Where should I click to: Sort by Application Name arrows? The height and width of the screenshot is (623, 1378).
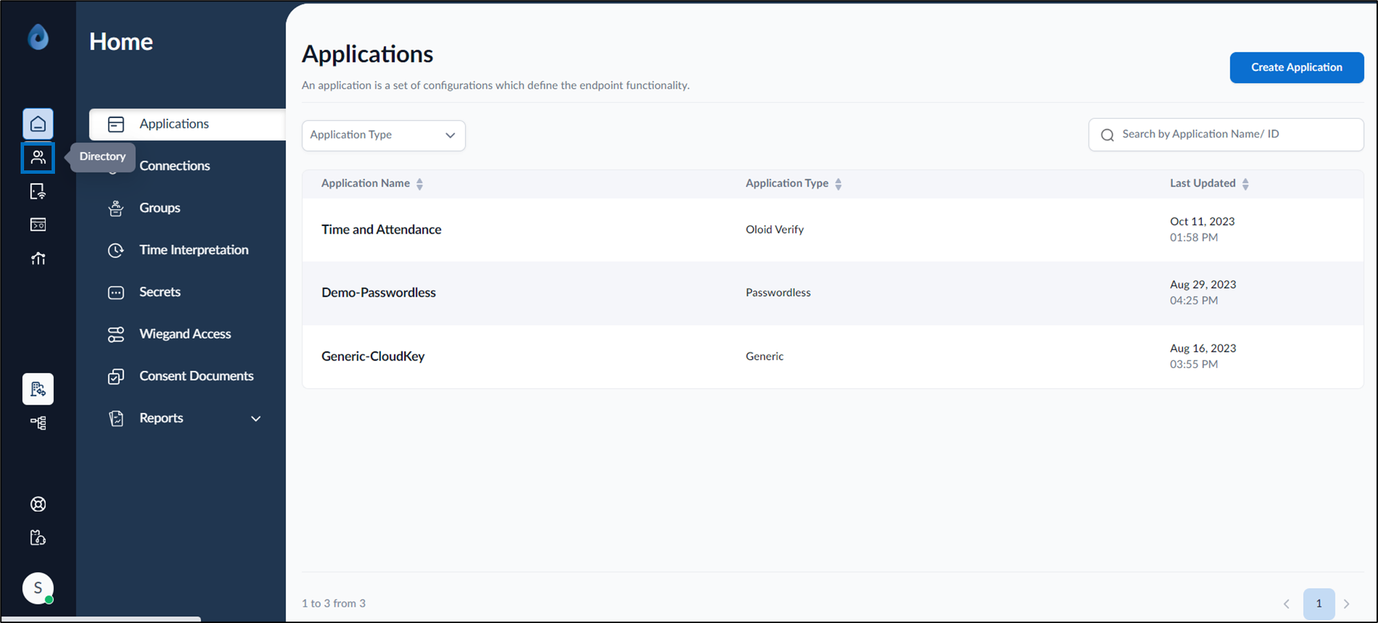point(419,184)
